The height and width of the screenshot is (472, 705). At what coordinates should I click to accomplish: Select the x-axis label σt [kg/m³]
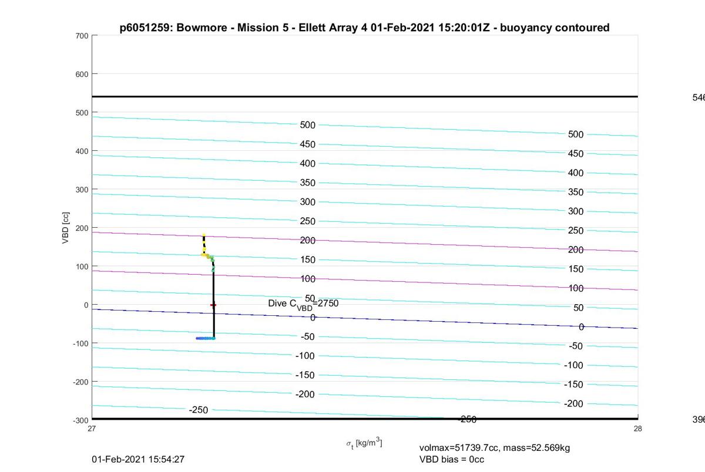(x=364, y=443)
